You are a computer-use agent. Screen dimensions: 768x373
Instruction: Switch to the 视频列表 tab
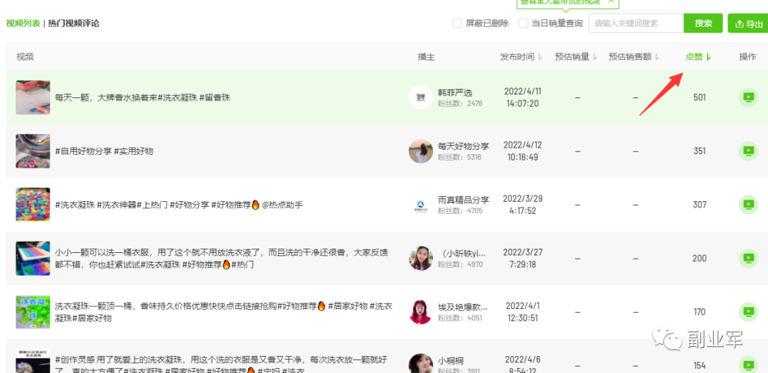[x=23, y=23]
